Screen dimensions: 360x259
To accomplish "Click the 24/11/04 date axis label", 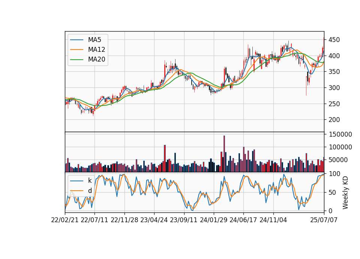I will 273,220.
